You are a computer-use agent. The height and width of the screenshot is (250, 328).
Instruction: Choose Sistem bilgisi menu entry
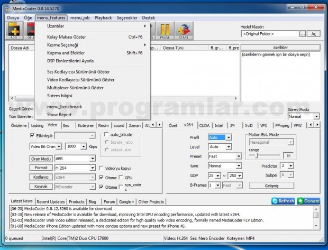[x=93, y=96]
